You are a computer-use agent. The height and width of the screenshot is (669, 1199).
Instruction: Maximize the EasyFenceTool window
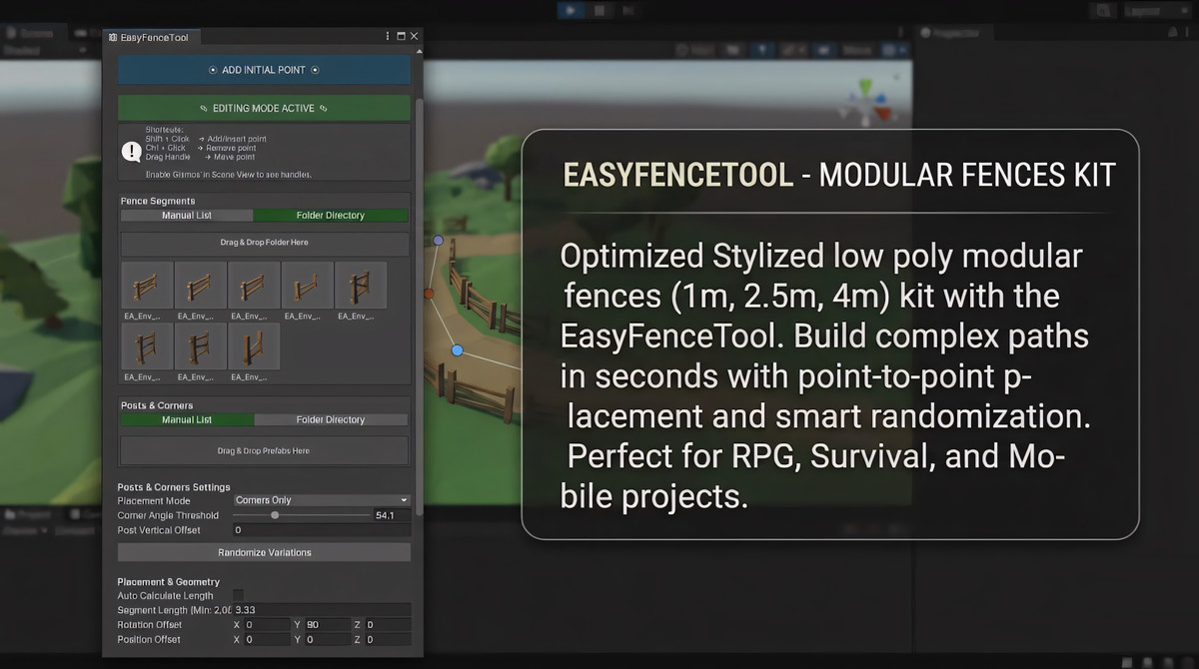402,36
